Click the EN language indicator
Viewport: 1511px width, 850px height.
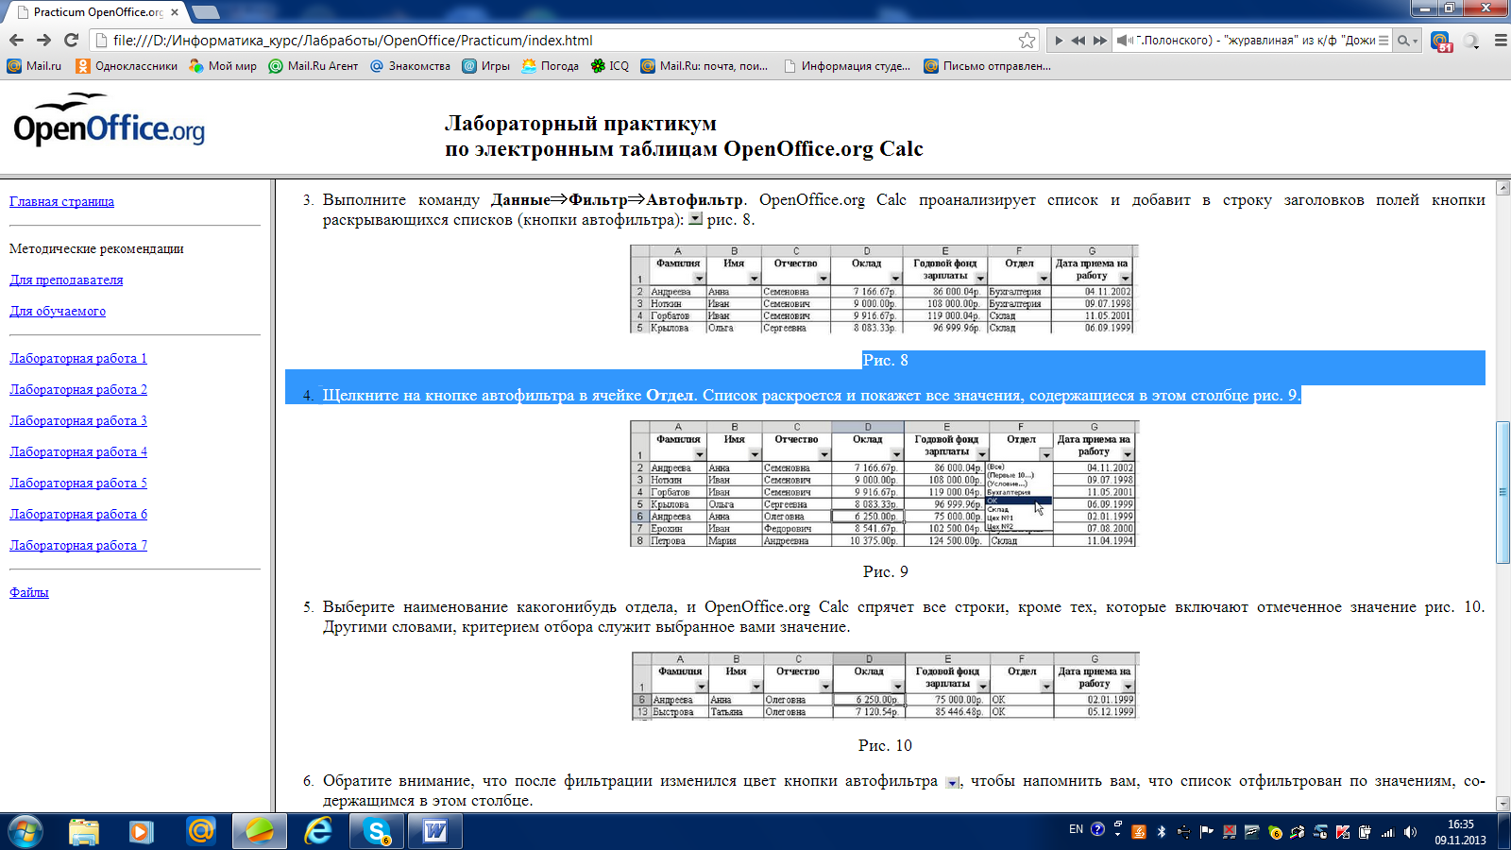tap(1076, 829)
